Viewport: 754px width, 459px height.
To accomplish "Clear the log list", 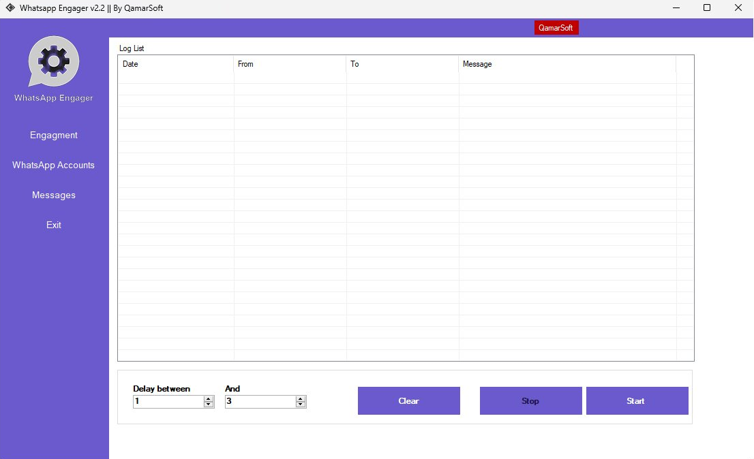I will click(408, 401).
